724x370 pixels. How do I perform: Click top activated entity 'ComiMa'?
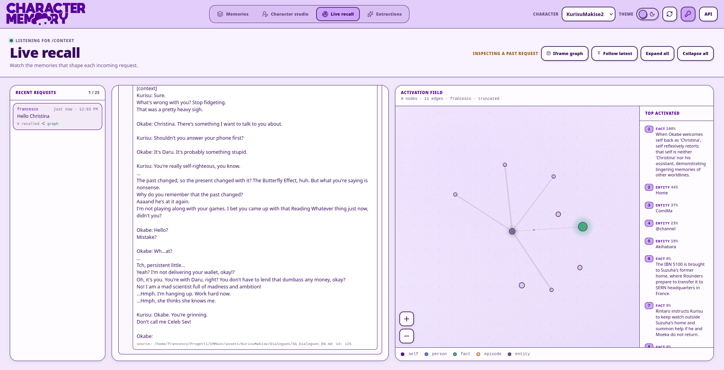(x=676, y=208)
